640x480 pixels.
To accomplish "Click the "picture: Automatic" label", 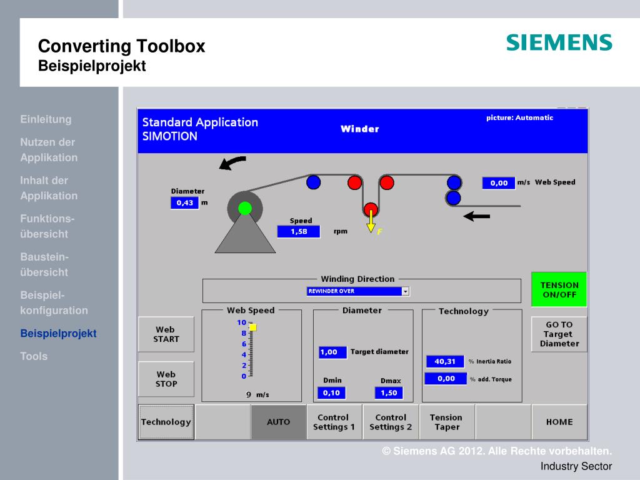I will 519,117.
